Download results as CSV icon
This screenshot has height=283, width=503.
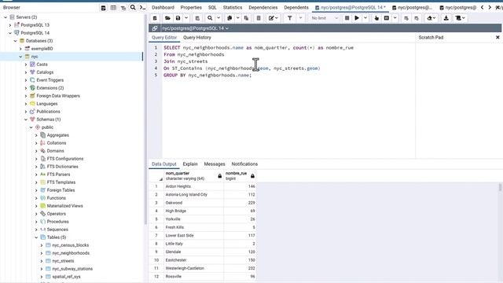pos(446,18)
